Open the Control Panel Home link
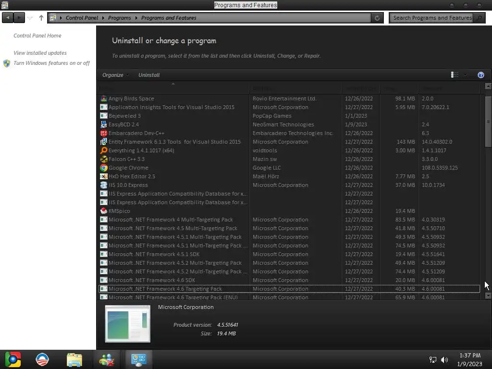492x369 pixels. (x=37, y=36)
